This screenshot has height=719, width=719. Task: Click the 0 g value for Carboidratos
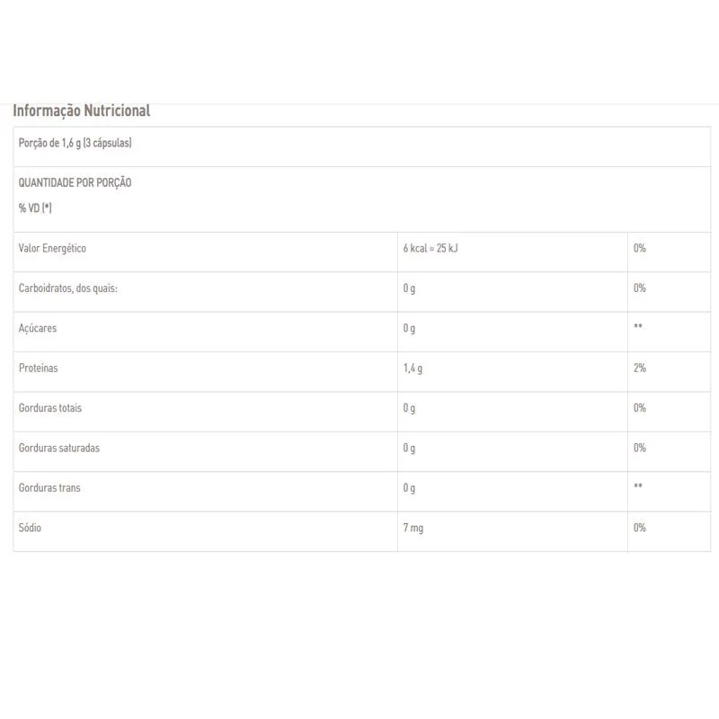[x=409, y=288]
